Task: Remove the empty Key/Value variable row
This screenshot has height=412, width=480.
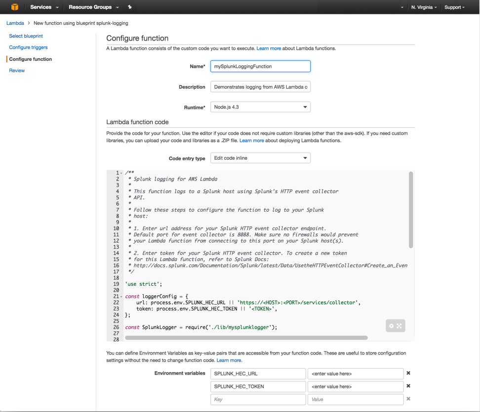Action: [x=408, y=399]
